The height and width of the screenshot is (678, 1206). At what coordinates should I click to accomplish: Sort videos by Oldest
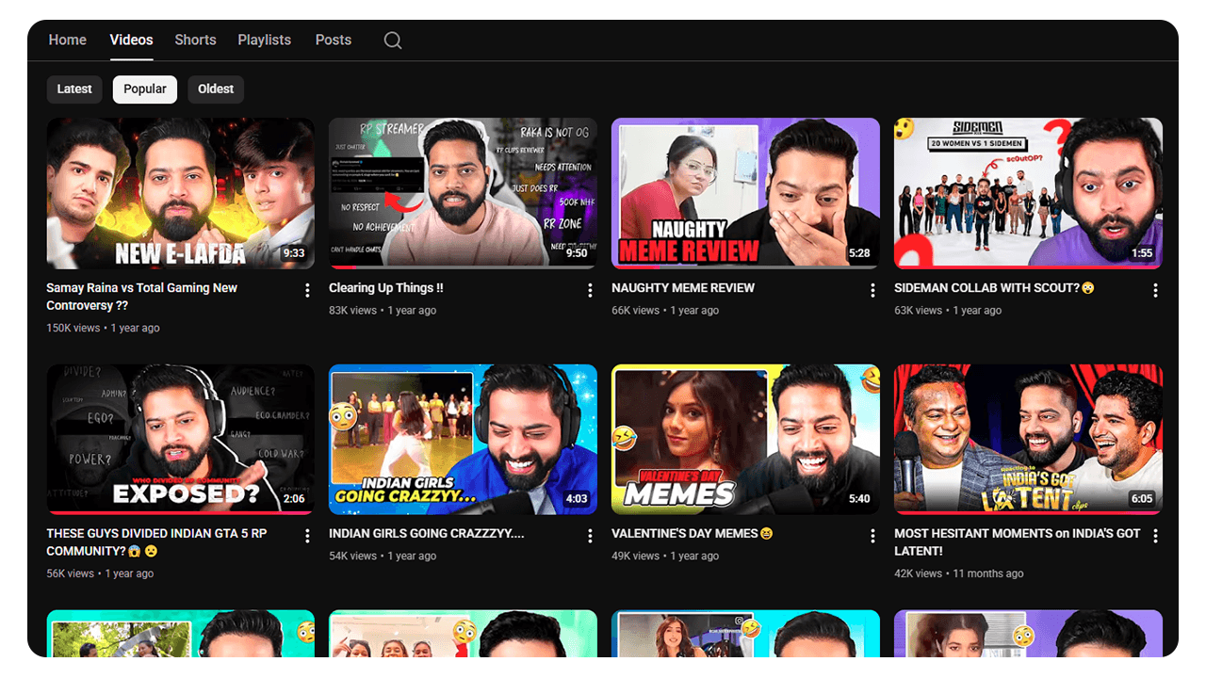coord(216,89)
